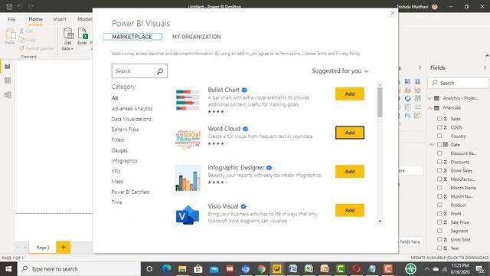
Task: Open the Mail app from the taskbar
Action: point(214,269)
